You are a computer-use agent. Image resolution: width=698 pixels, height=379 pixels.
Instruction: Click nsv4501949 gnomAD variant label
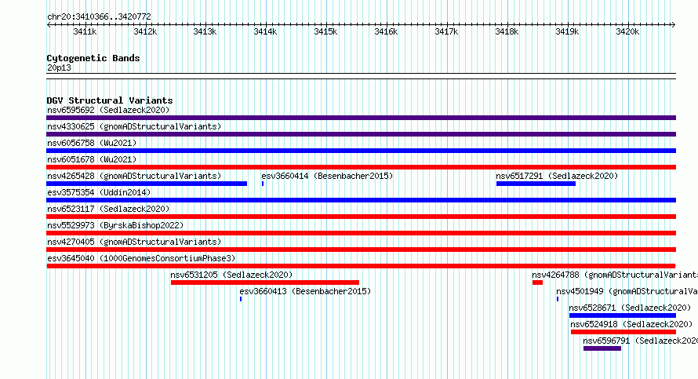coord(627,291)
